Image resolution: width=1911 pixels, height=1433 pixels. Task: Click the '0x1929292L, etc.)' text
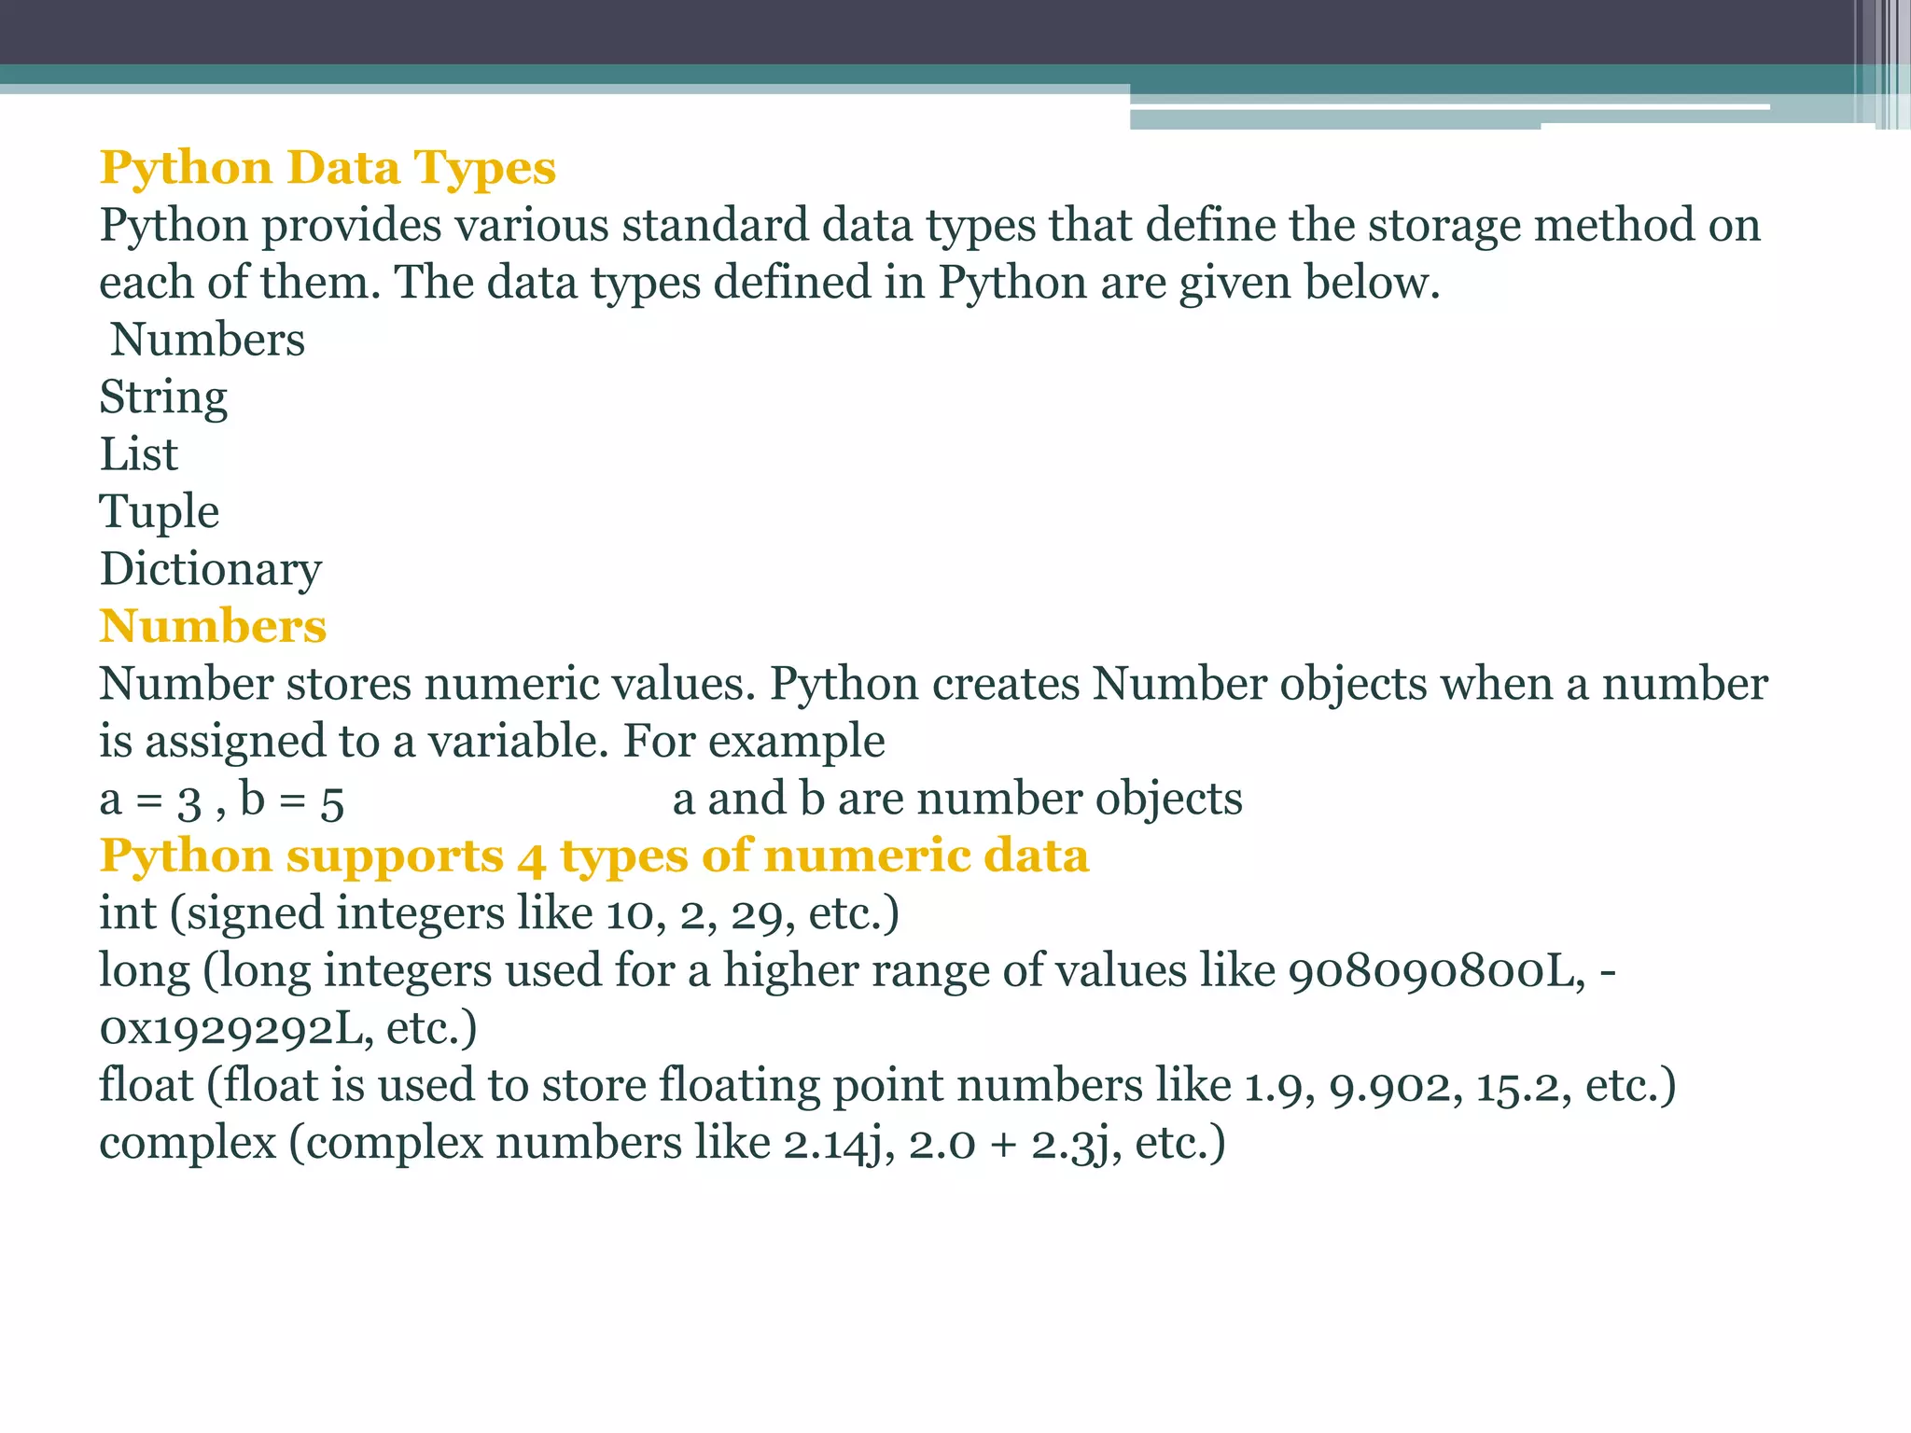click(x=288, y=1029)
